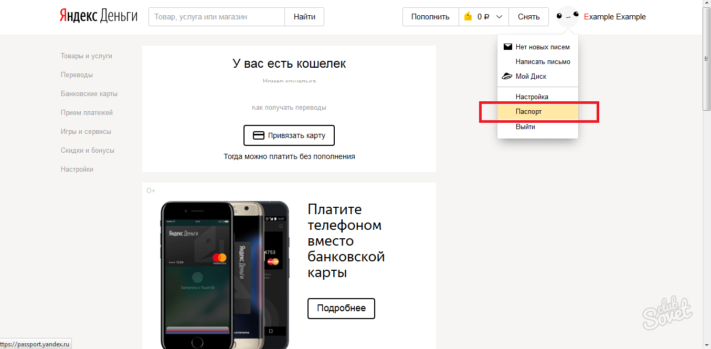Select Выйти to log out
Image resolution: width=711 pixels, height=349 pixels.
coord(525,126)
